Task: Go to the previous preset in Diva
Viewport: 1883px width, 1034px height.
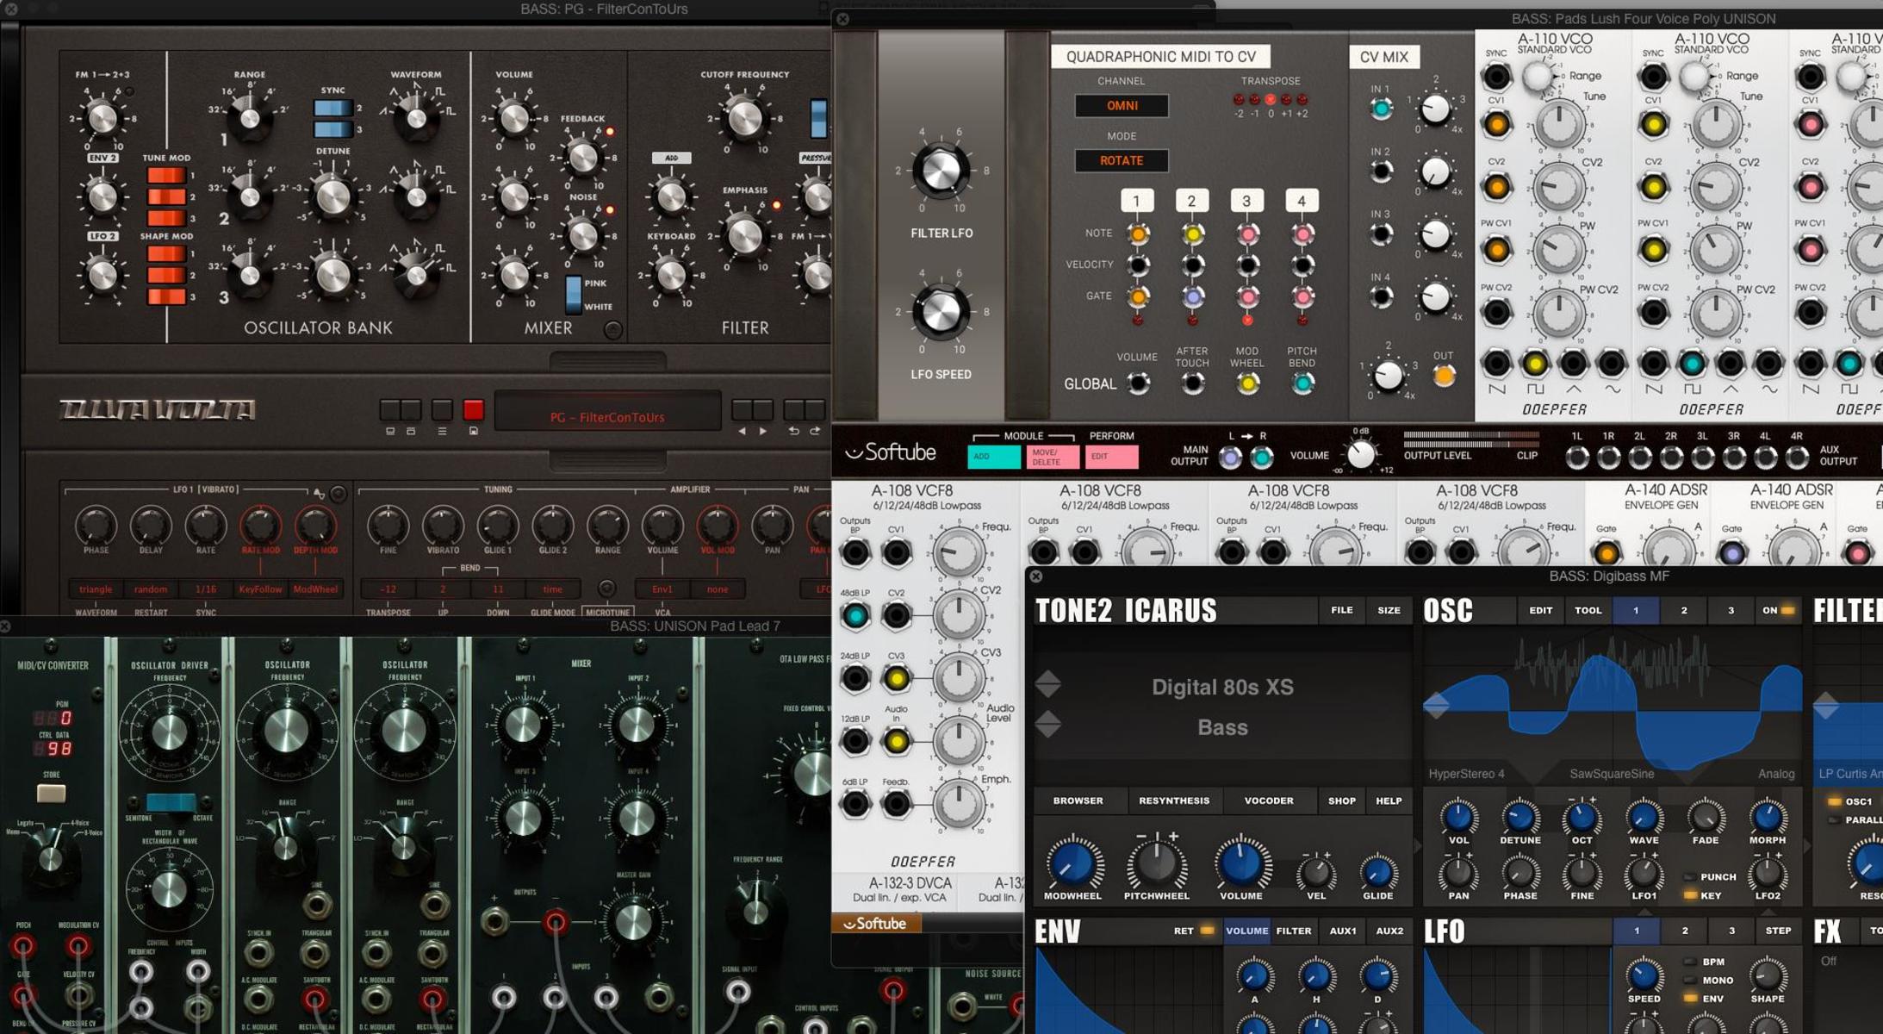Action: pyautogui.click(x=742, y=431)
